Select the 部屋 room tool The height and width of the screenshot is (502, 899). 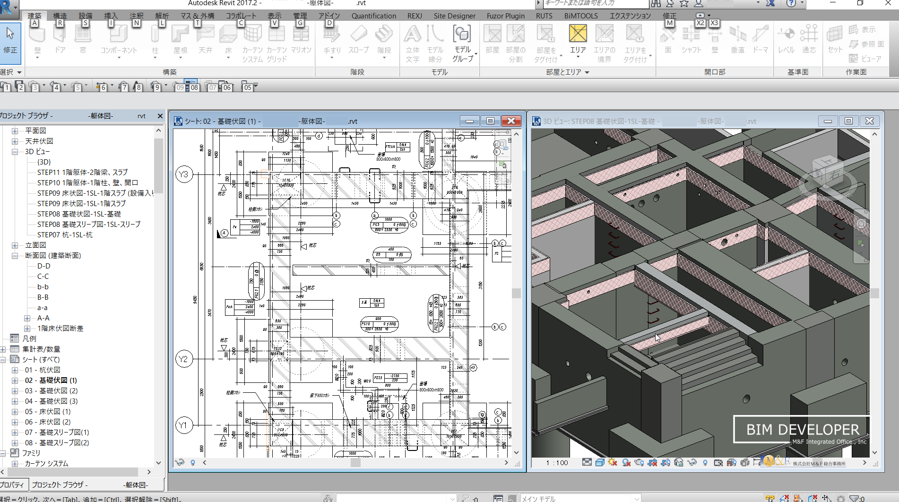492,41
